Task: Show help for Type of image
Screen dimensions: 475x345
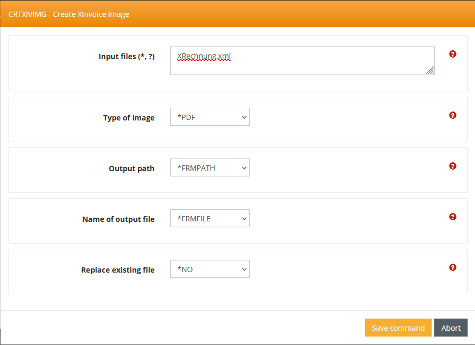Action: click(x=453, y=115)
